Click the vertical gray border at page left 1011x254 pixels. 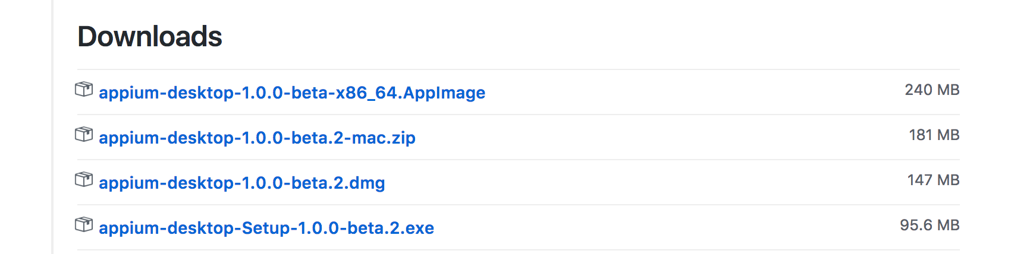pos(53,127)
